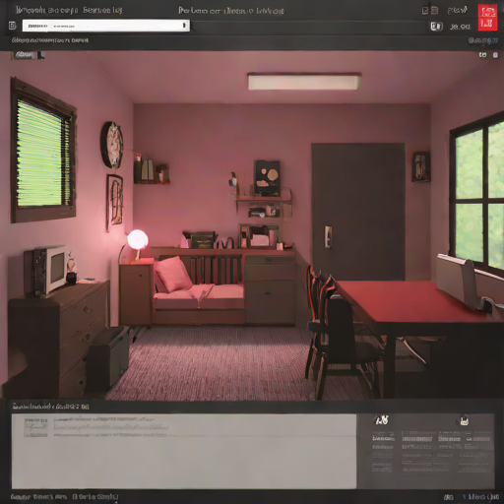Image resolution: width=504 pixels, height=504 pixels.
Task: Click the bluish link text below the red logo
Action: (482, 40)
